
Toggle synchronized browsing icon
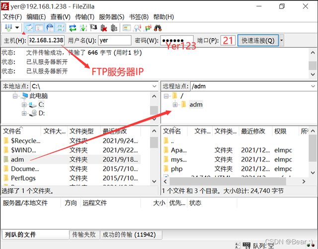click(148, 28)
